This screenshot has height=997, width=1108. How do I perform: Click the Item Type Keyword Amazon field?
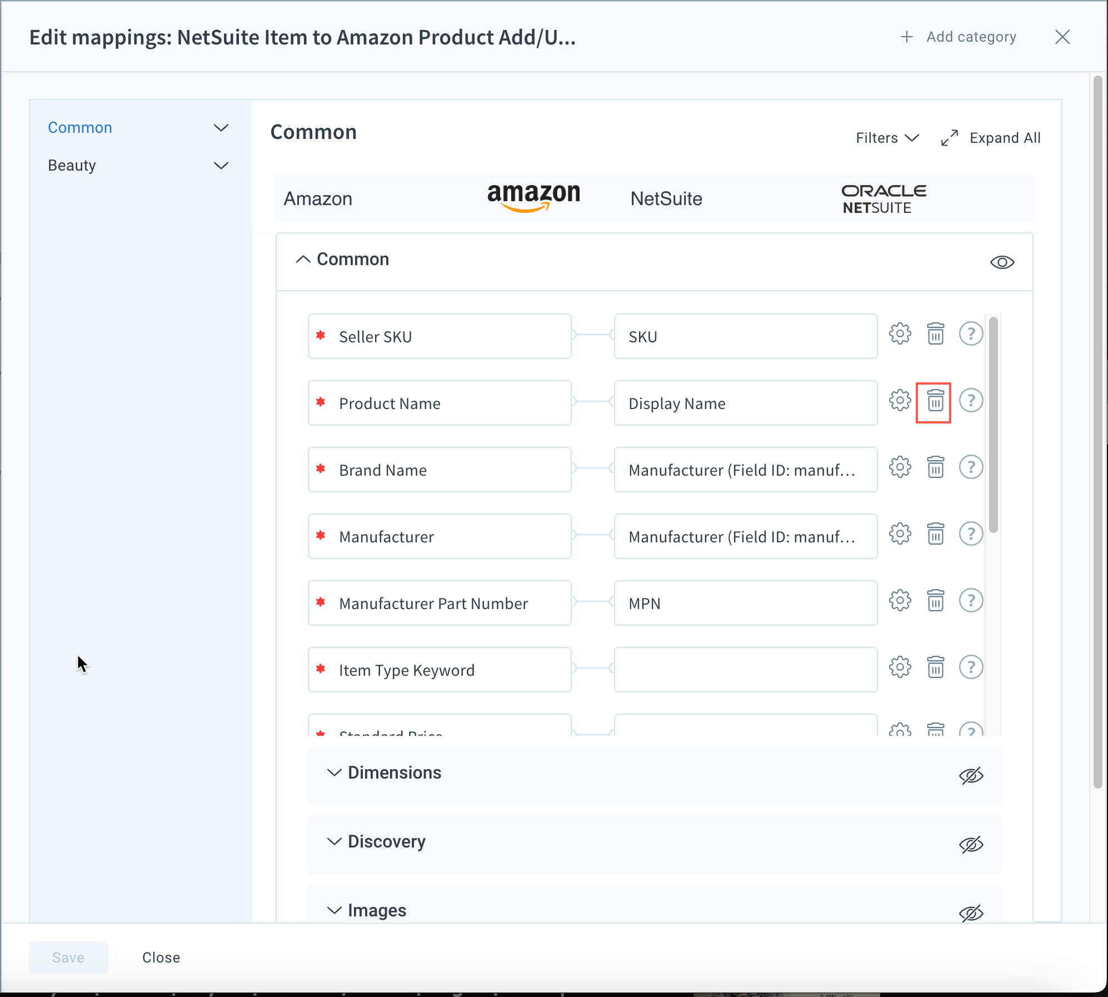440,670
